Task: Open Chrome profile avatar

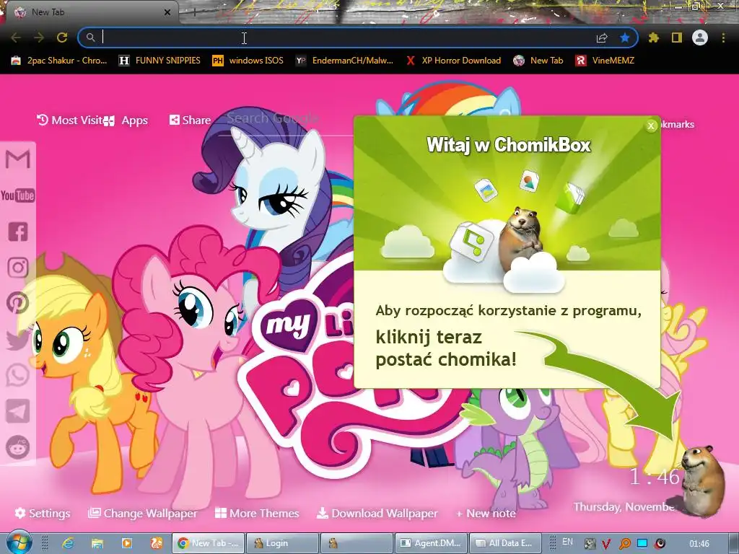Action: (x=700, y=38)
